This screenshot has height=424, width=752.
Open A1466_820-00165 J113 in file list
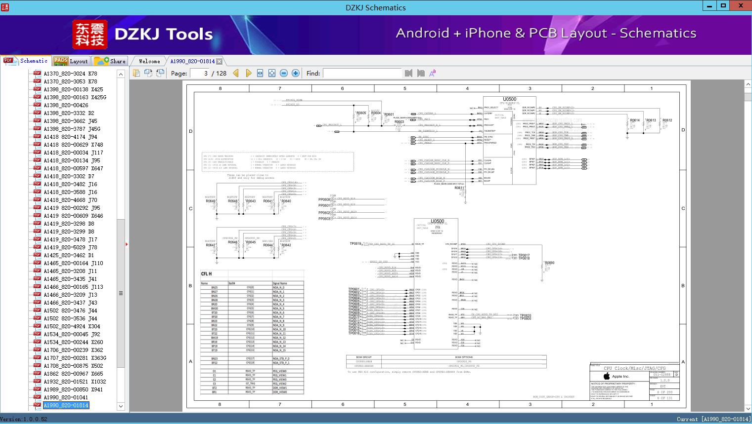(73, 287)
